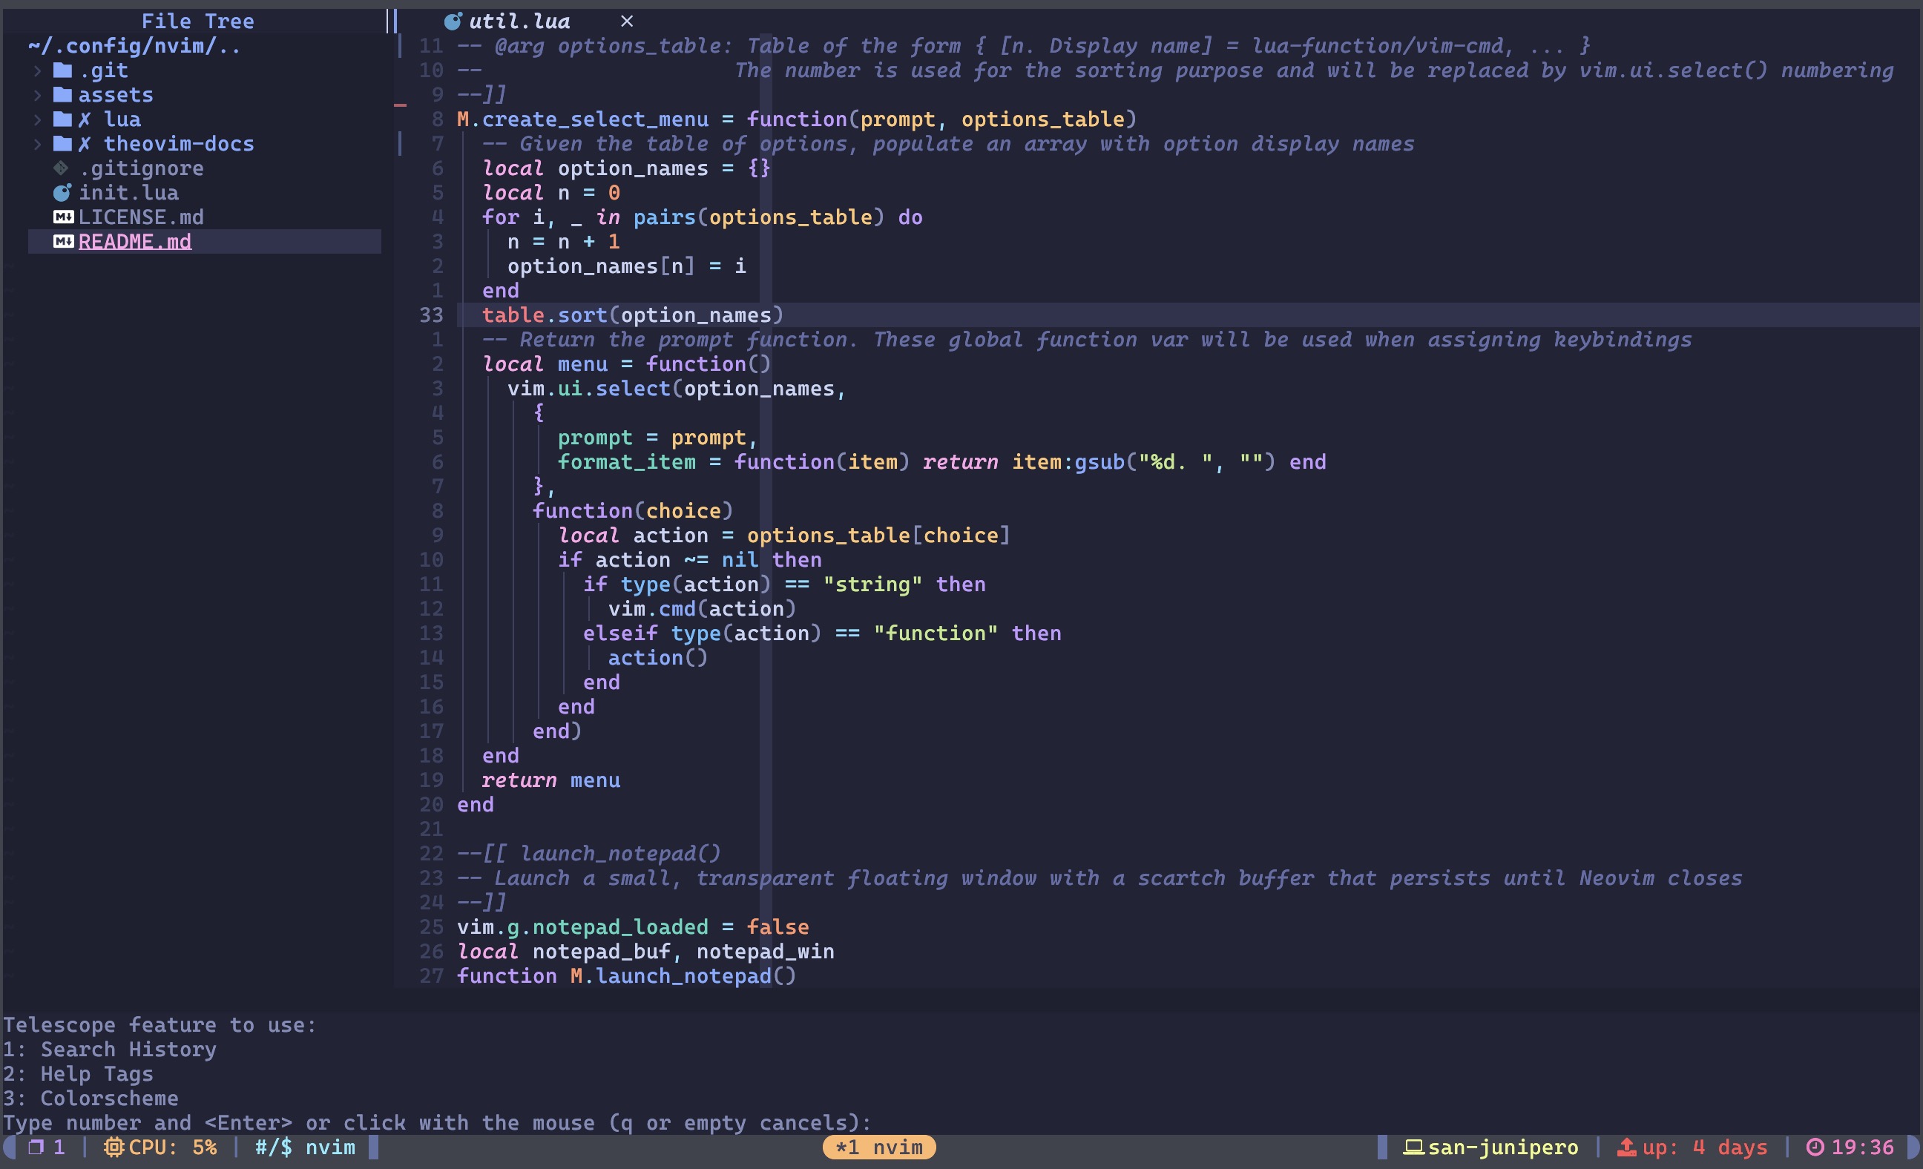Open init.lua in the file tree

(129, 193)
